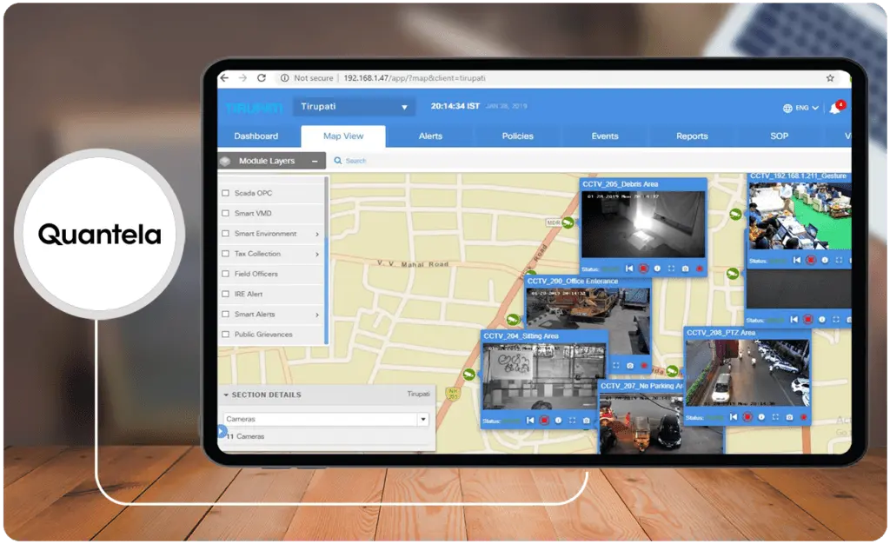Click the Module Layers list scrollbar
Image resolution: width=890 pixels, height=544 pixels.
tap(327, 261)
